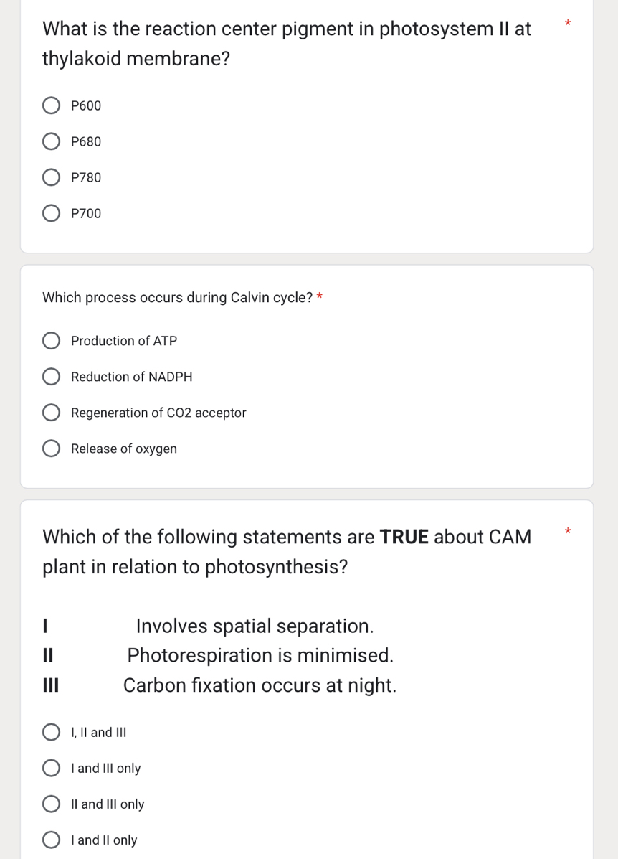Select 'Regeneration of CO2 acceptor' option
The image size is (618, 859).
(x=51, y=413)
